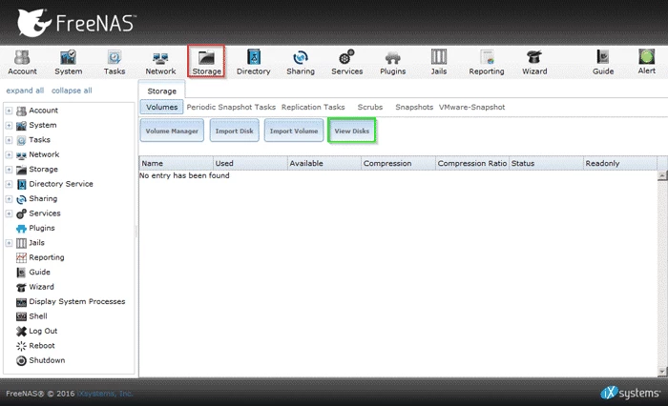Viewport: 668px width, 406px height.
Task: Sort by Compression Ratio column header
Action: 472,163
